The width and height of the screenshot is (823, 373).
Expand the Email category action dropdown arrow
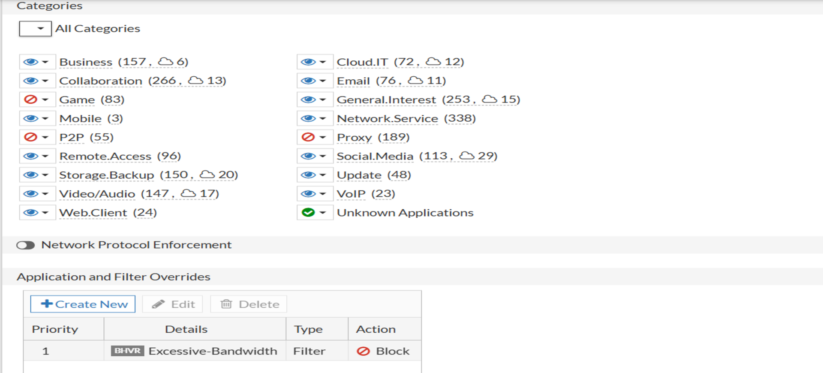[323, 81]
